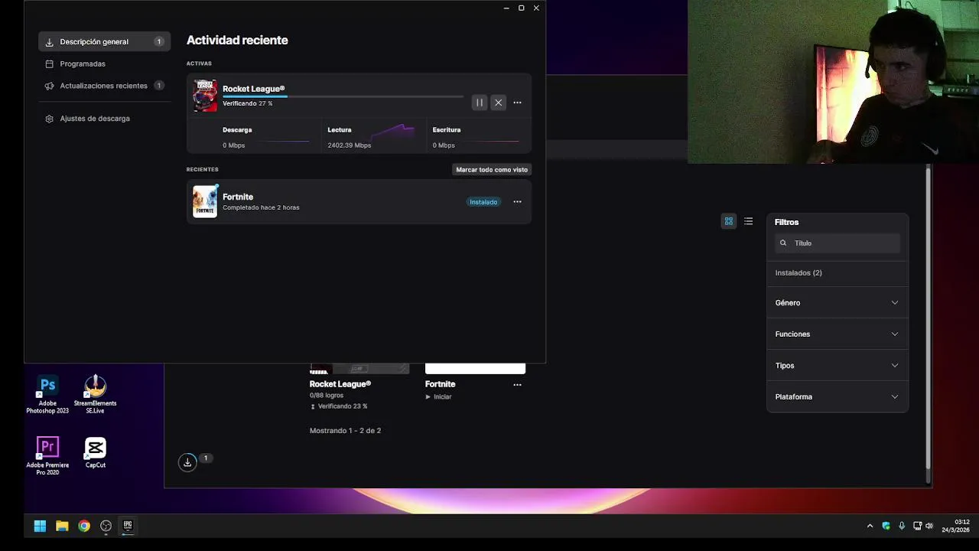Click Rocket League thumbnail in active downloads
The image size is (979, 551).
point(205,96)
